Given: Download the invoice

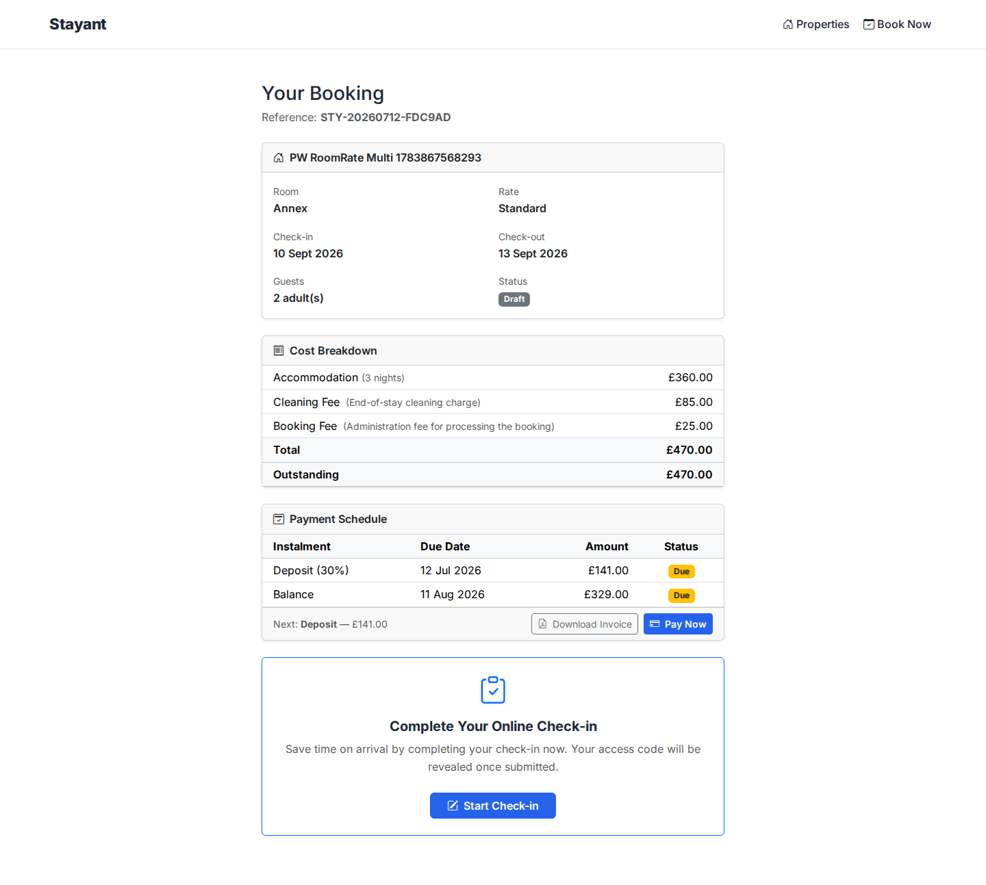Looking at the screenshot, I should click(x=585, y=624).
